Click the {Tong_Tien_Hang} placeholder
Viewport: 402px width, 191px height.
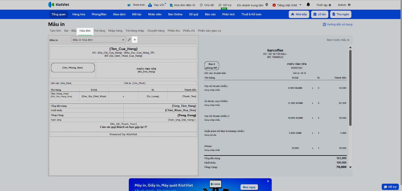(x=184, y=106)
